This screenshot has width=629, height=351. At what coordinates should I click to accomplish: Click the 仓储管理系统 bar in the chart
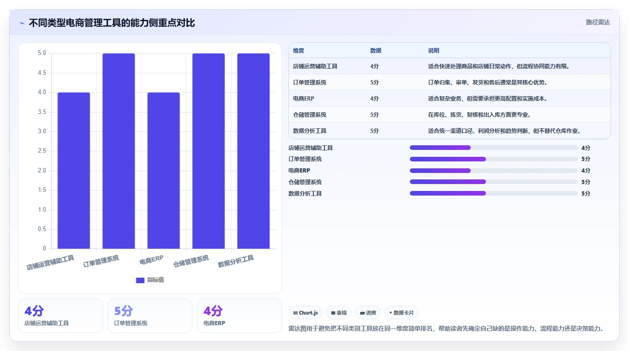tap(209, 151)
